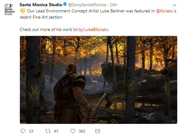Open the God of War forest artwork image

[x=99, y=80]
